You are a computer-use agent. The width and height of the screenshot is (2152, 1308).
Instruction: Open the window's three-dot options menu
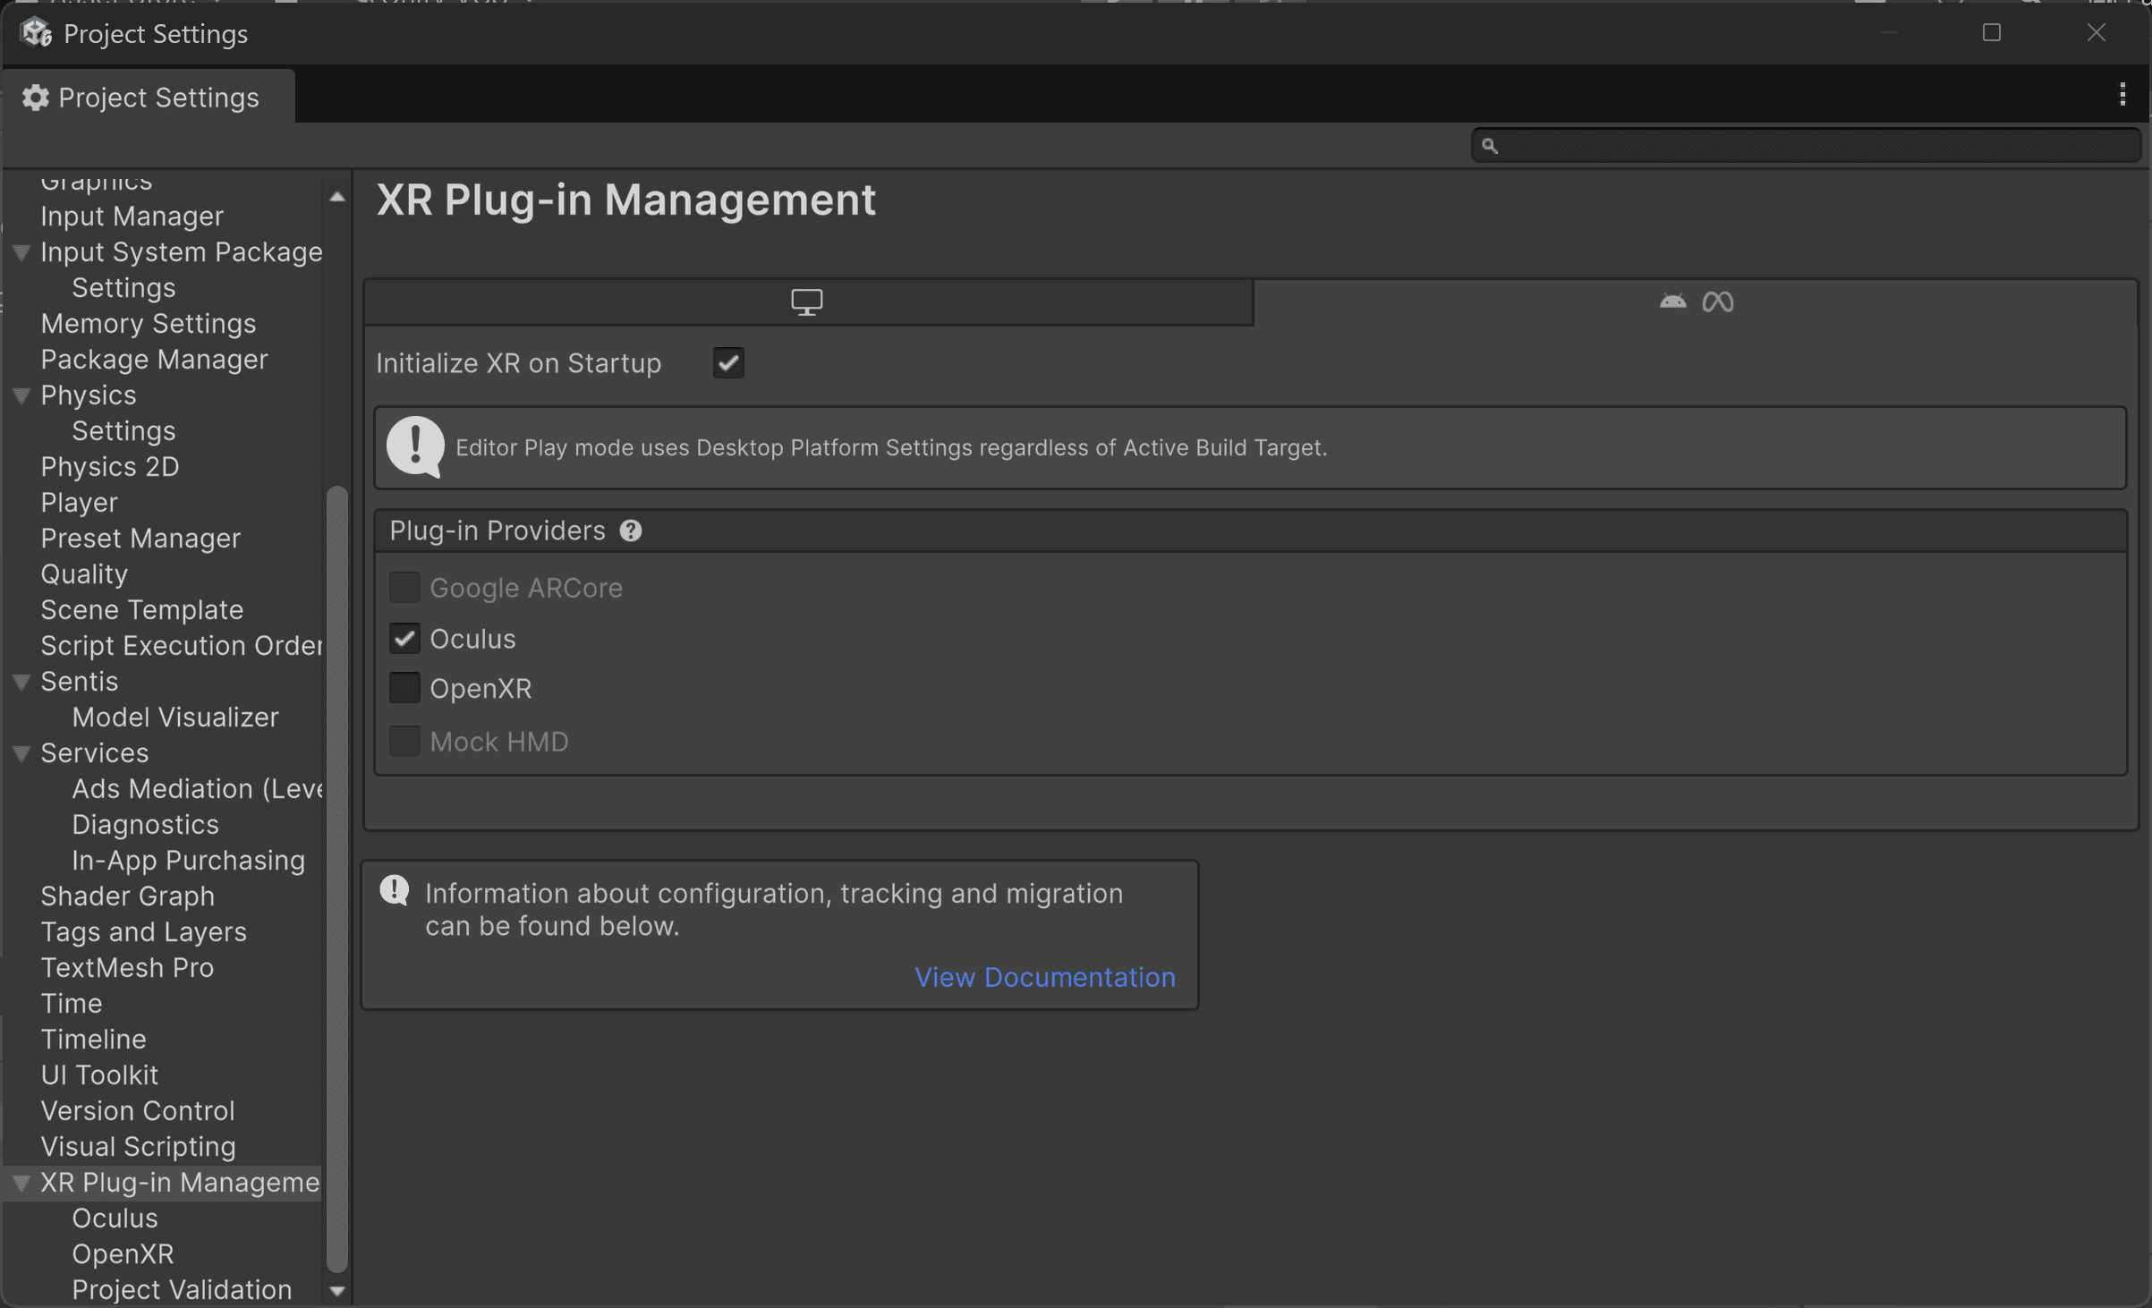[x=2122, y=95]
